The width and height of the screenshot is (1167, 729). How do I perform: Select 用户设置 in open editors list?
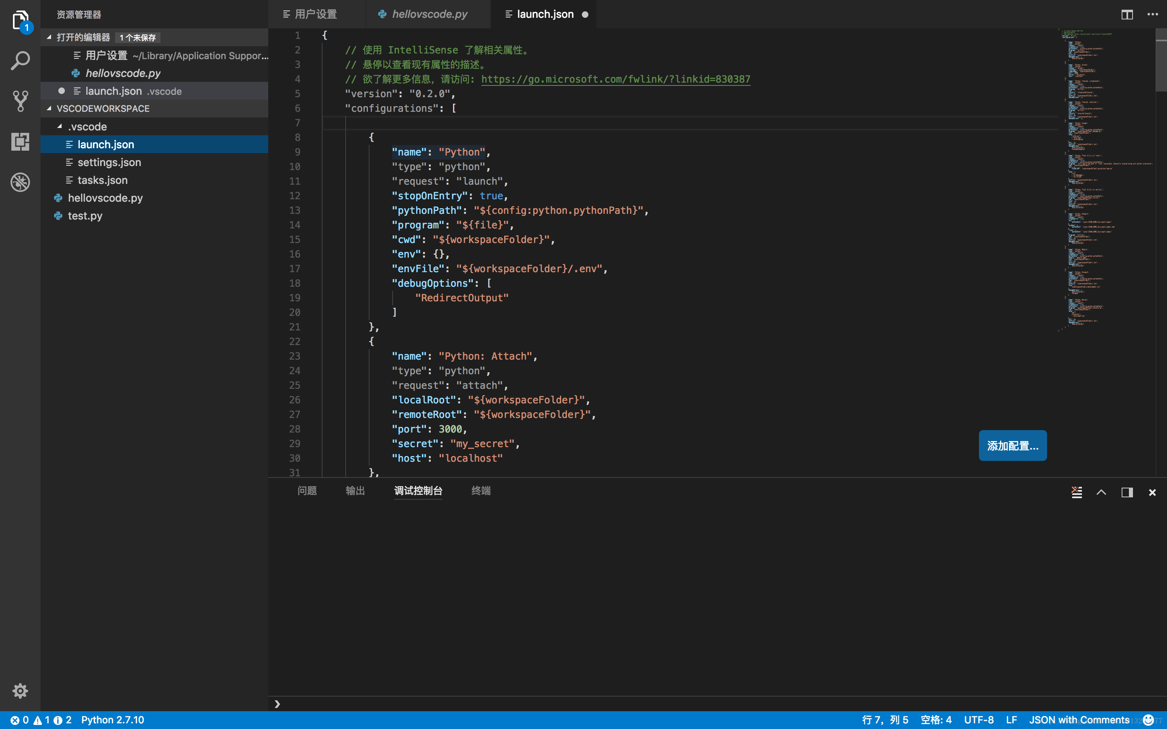pos(154,55)
